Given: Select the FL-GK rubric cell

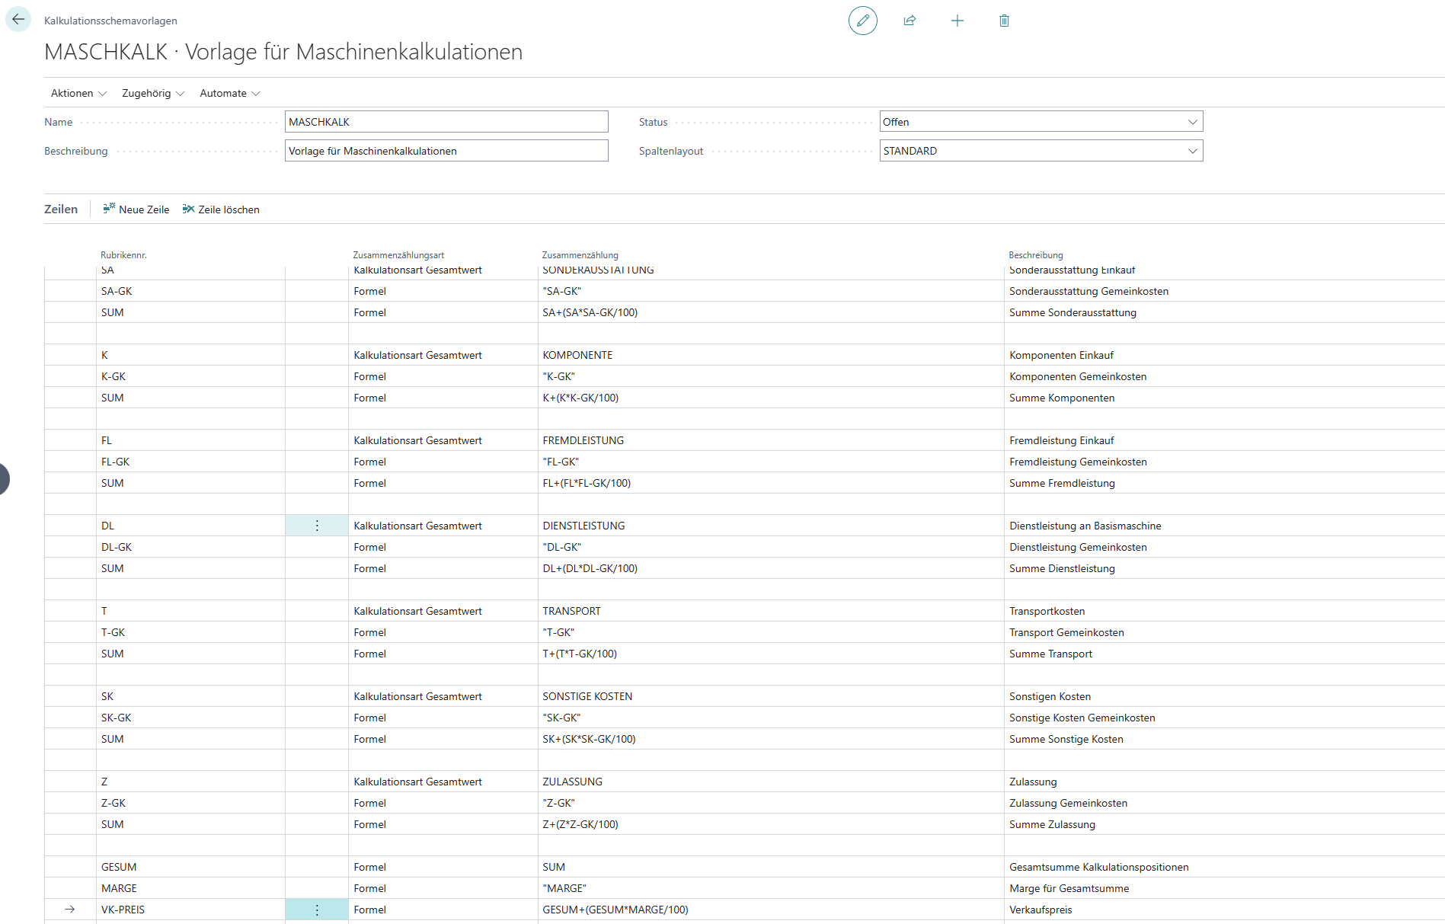Looking at the screenshot, I should click(x=190, y=462).
